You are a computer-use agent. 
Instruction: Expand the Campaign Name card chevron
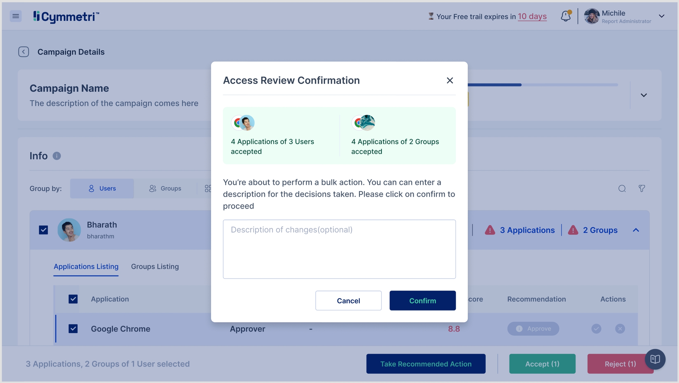(x=644, y=95)
